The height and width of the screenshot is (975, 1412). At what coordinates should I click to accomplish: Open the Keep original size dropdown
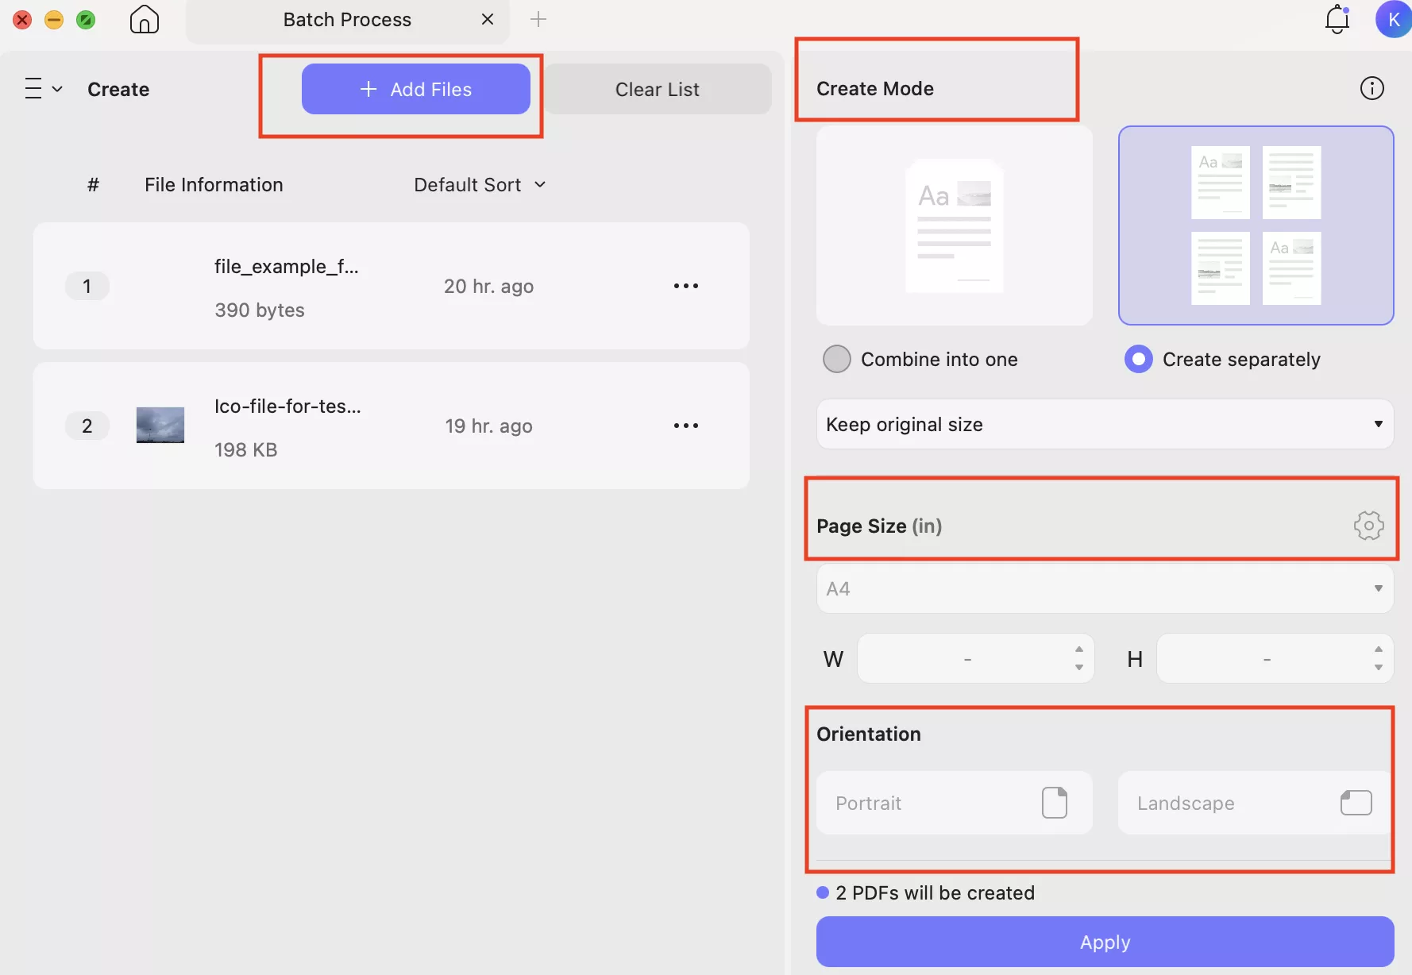1104,424
